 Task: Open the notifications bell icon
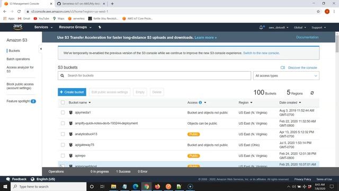(x=261, y=27)
